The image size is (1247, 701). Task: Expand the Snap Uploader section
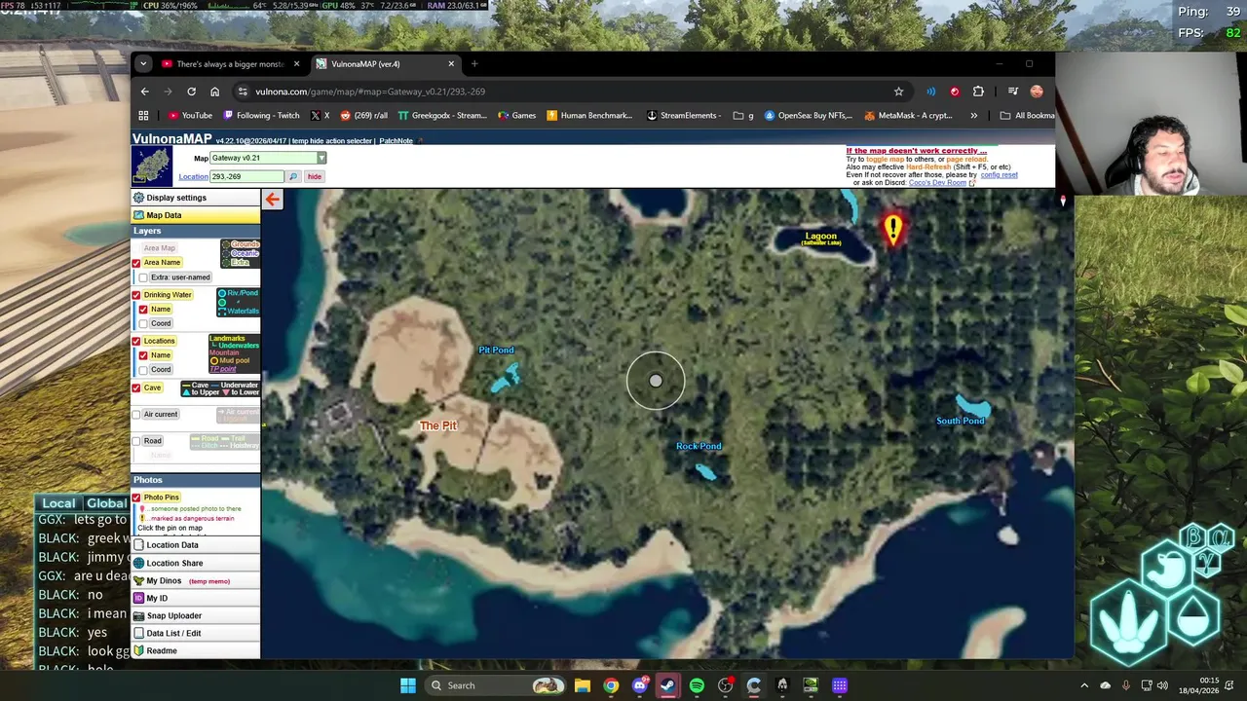196,615
